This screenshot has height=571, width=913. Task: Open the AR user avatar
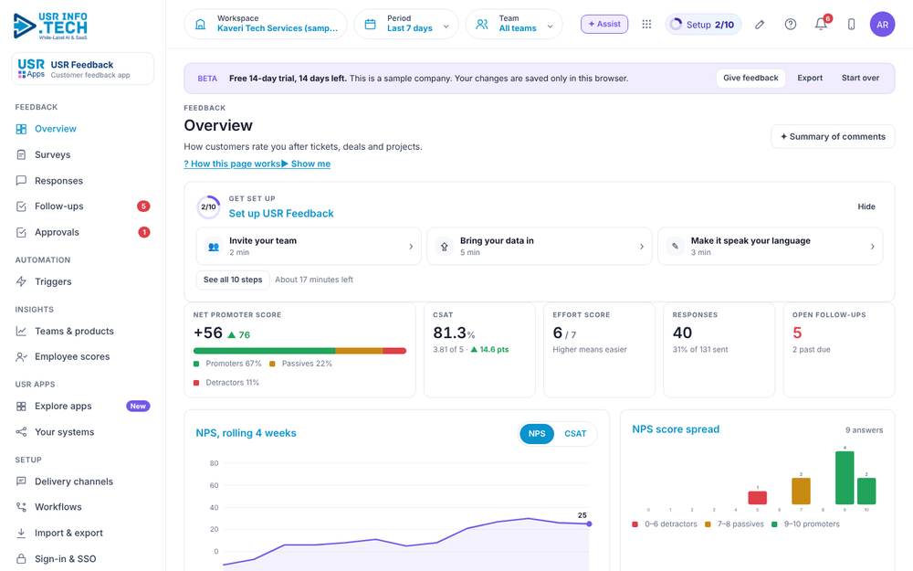point(882,25)
